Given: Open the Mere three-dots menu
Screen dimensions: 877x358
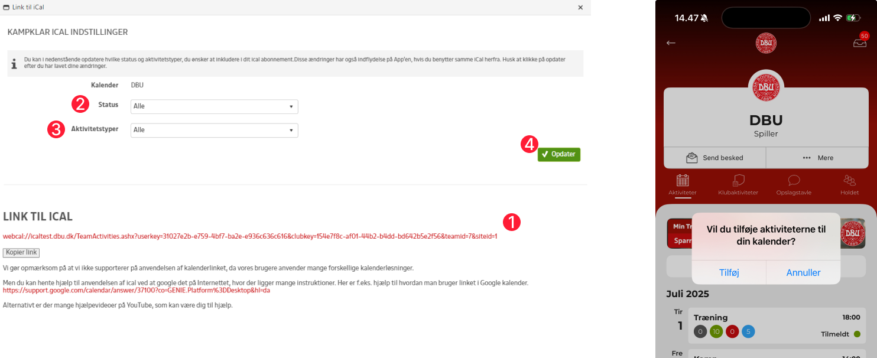Looking at the screenshot, I should click(x=817, y=158).
